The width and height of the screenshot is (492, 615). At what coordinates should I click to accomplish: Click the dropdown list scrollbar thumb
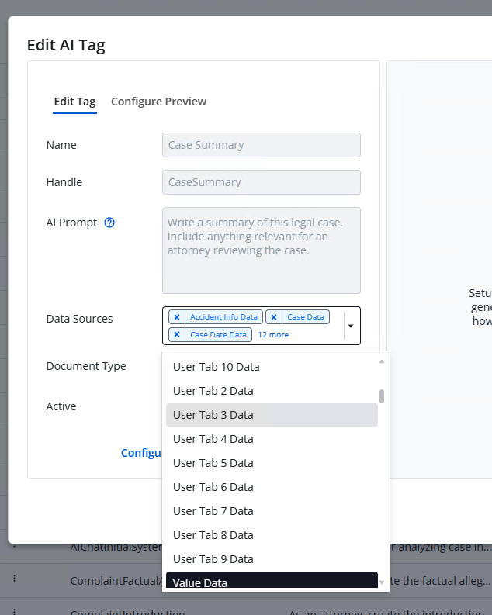pyautogui.click(x=382, y=396)
